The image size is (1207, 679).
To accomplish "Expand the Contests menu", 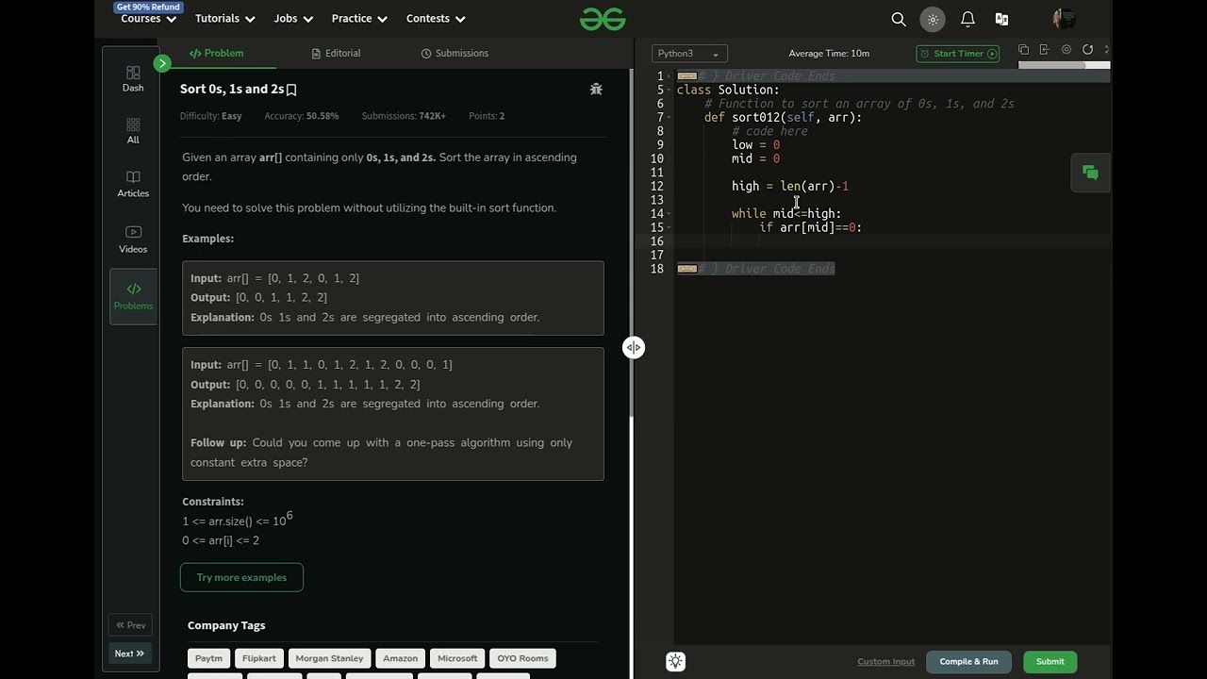I will [436, 19].
